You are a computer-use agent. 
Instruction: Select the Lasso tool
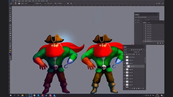click(x=10, y=12)
